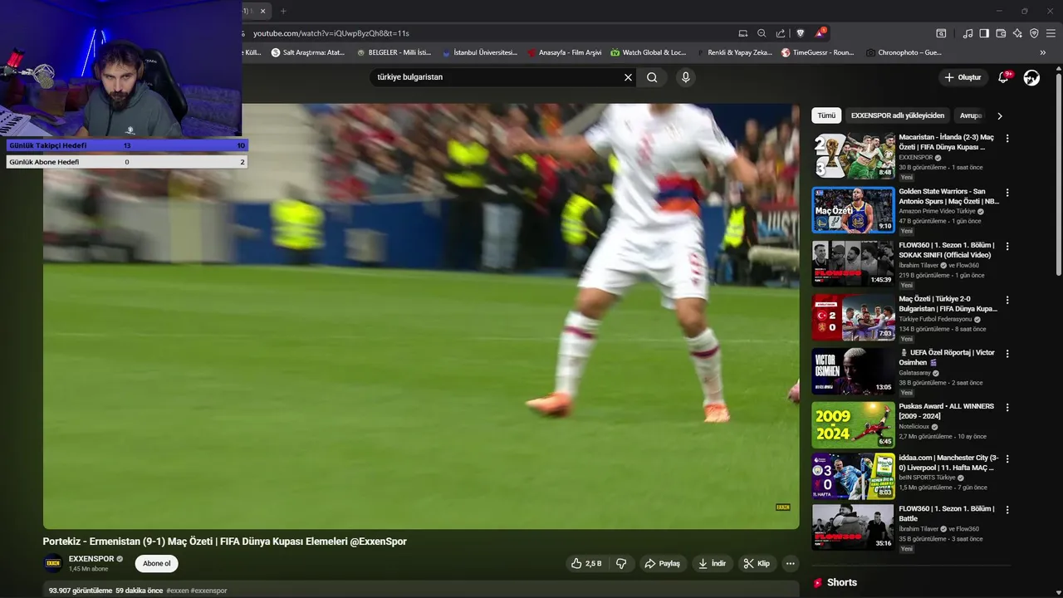
Task: Close the current browser tab
Action: (x=263, y=11)
